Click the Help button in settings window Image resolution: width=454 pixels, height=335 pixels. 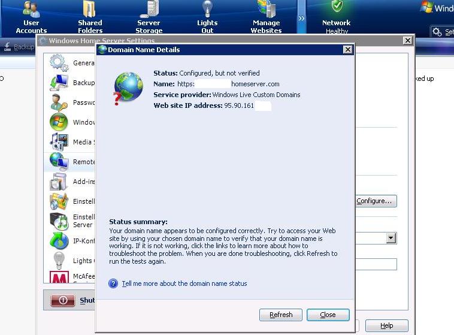pos(386,325)
